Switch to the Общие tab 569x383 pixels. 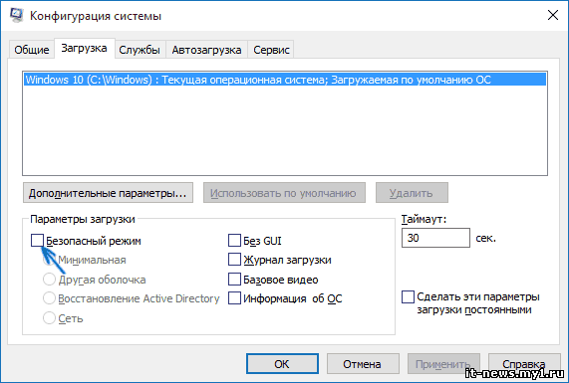(x=32, y=50)
